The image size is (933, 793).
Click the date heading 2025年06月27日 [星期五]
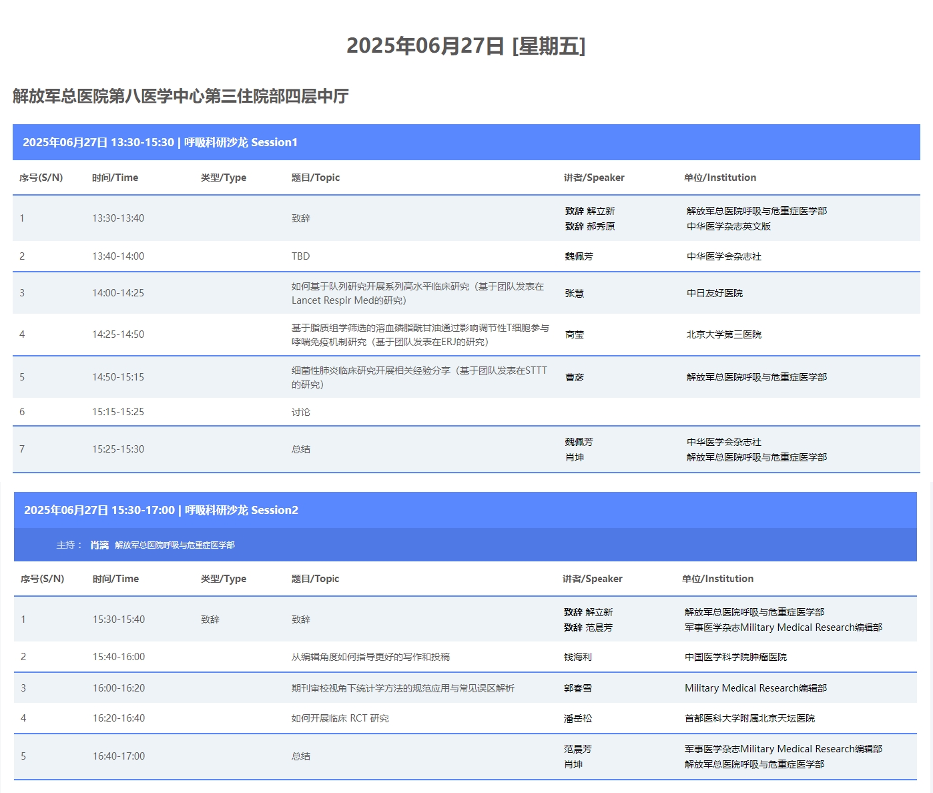[x=466, y=45]
